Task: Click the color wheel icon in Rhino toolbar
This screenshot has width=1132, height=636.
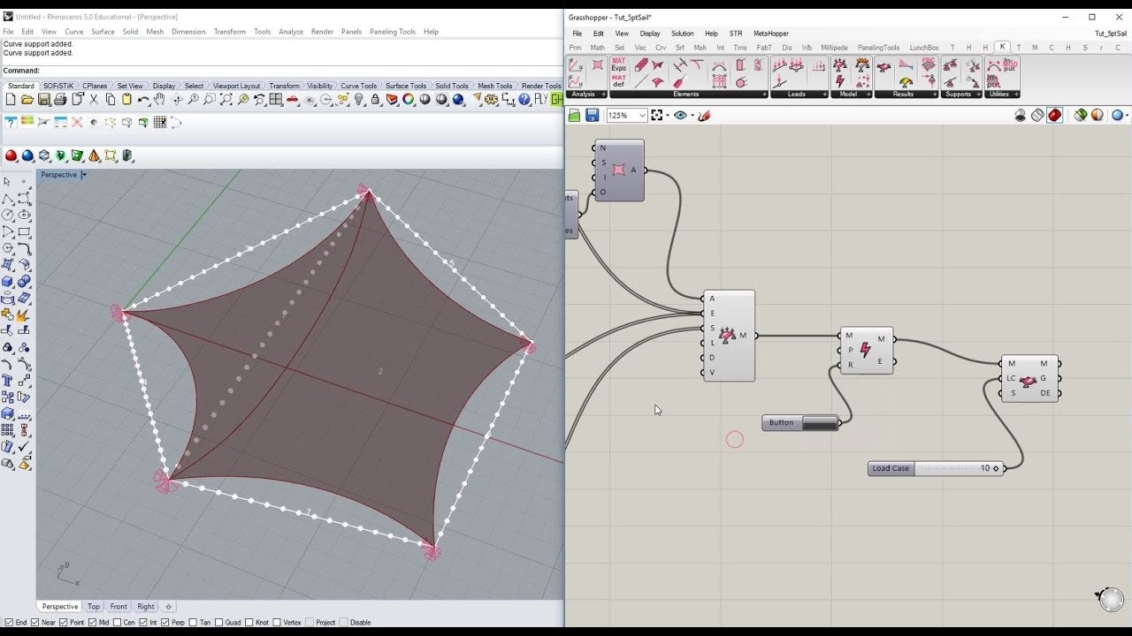Action: pyautogui.click(x=408, y=99)
